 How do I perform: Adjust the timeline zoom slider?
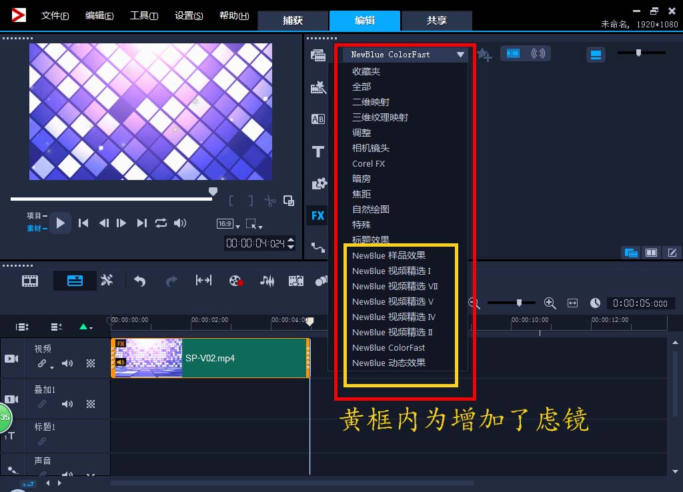coord(519,303)
